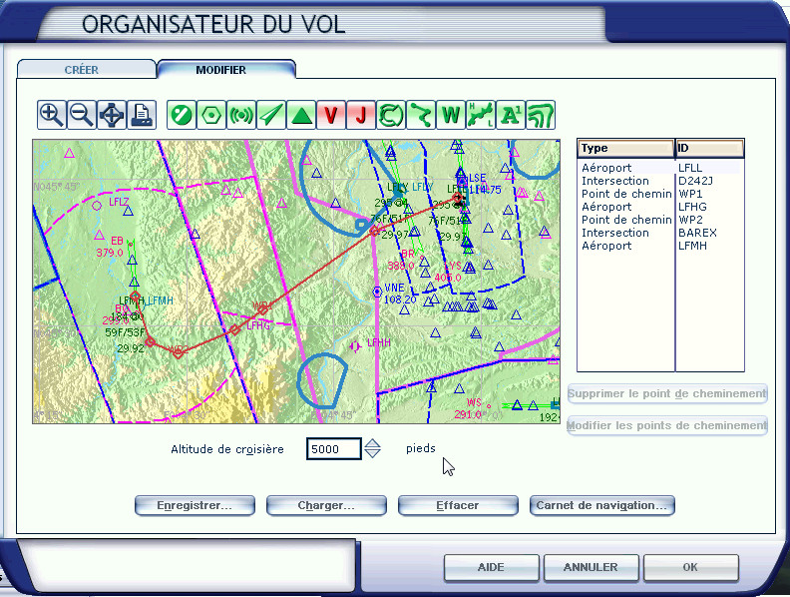
Task: Click the center map crosshair icon
Action: point(111,115)
